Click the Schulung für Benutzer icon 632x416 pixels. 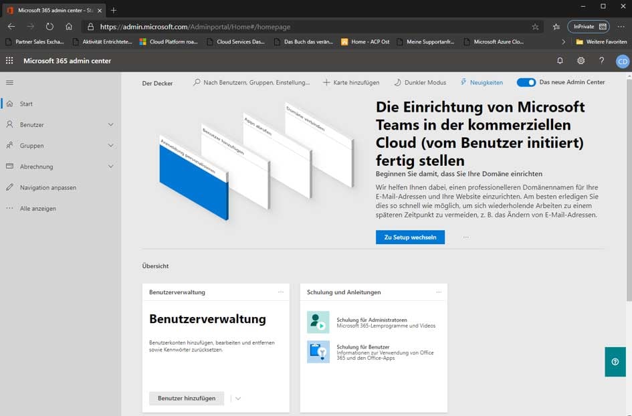point(318,352)
